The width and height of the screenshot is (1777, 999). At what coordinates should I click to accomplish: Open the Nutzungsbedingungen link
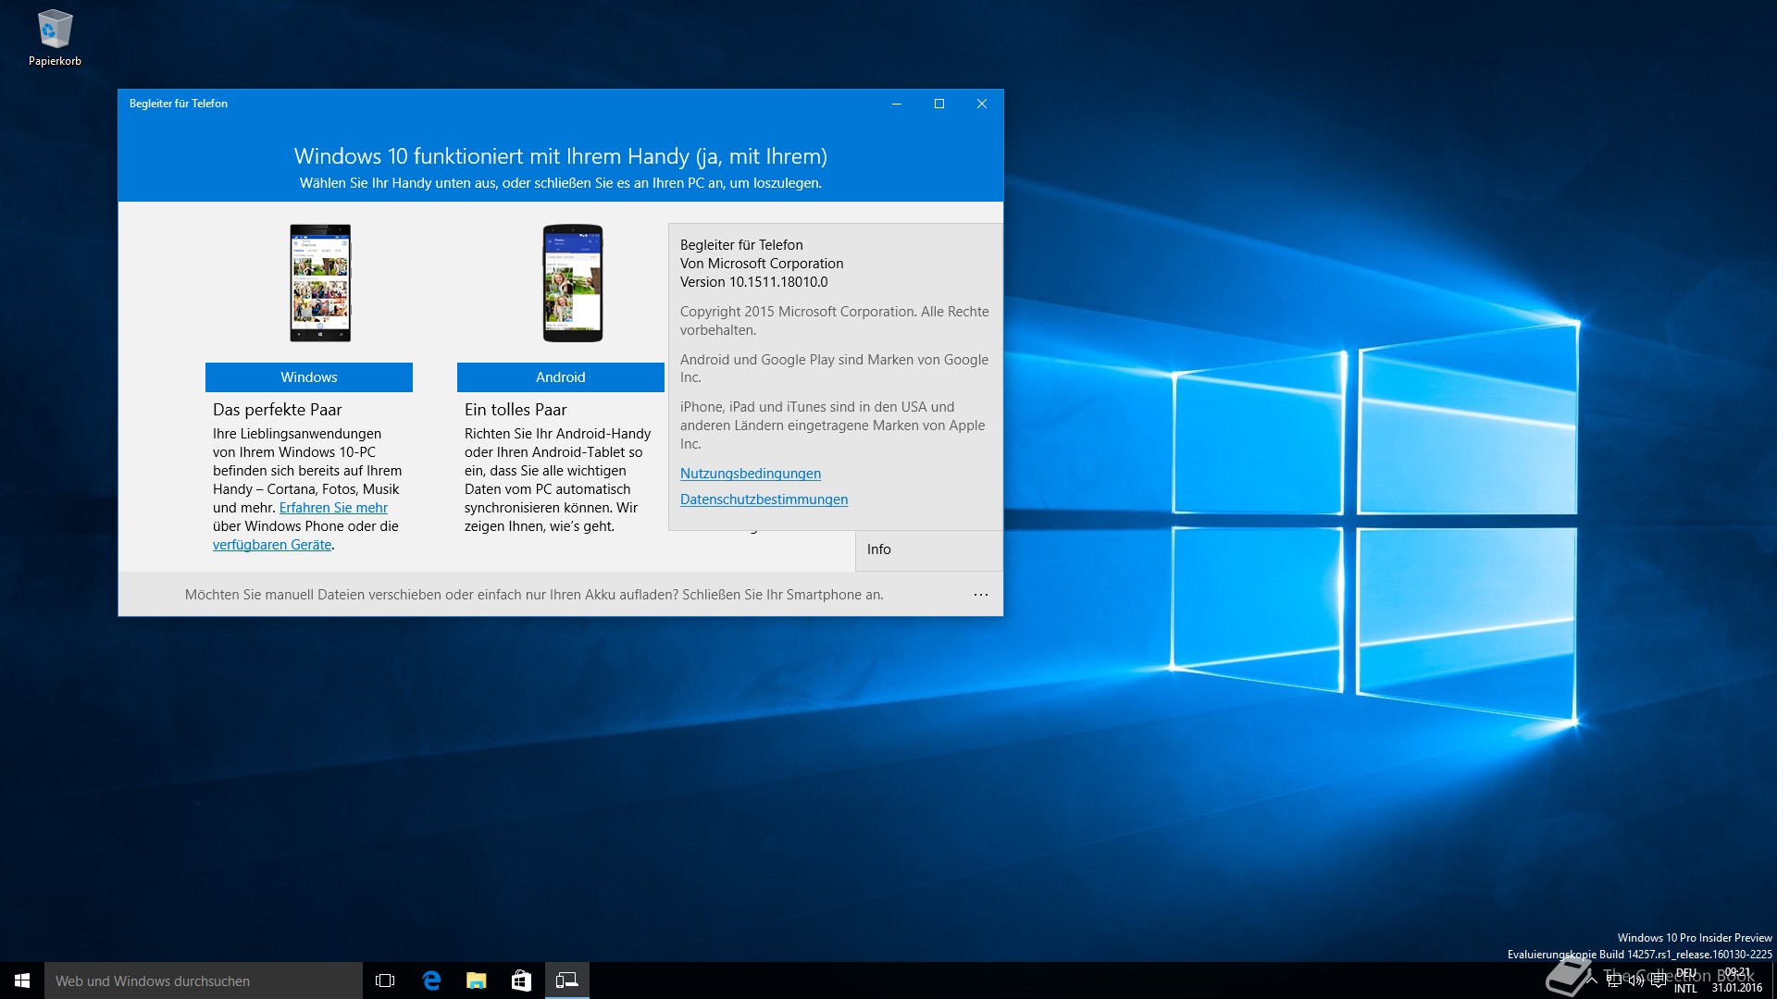(x=751, y=474)
